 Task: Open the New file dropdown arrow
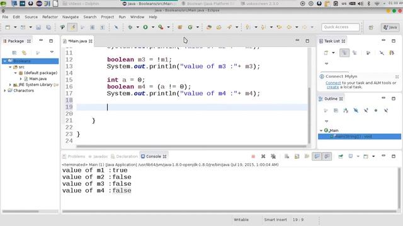[x=15, y=27]
